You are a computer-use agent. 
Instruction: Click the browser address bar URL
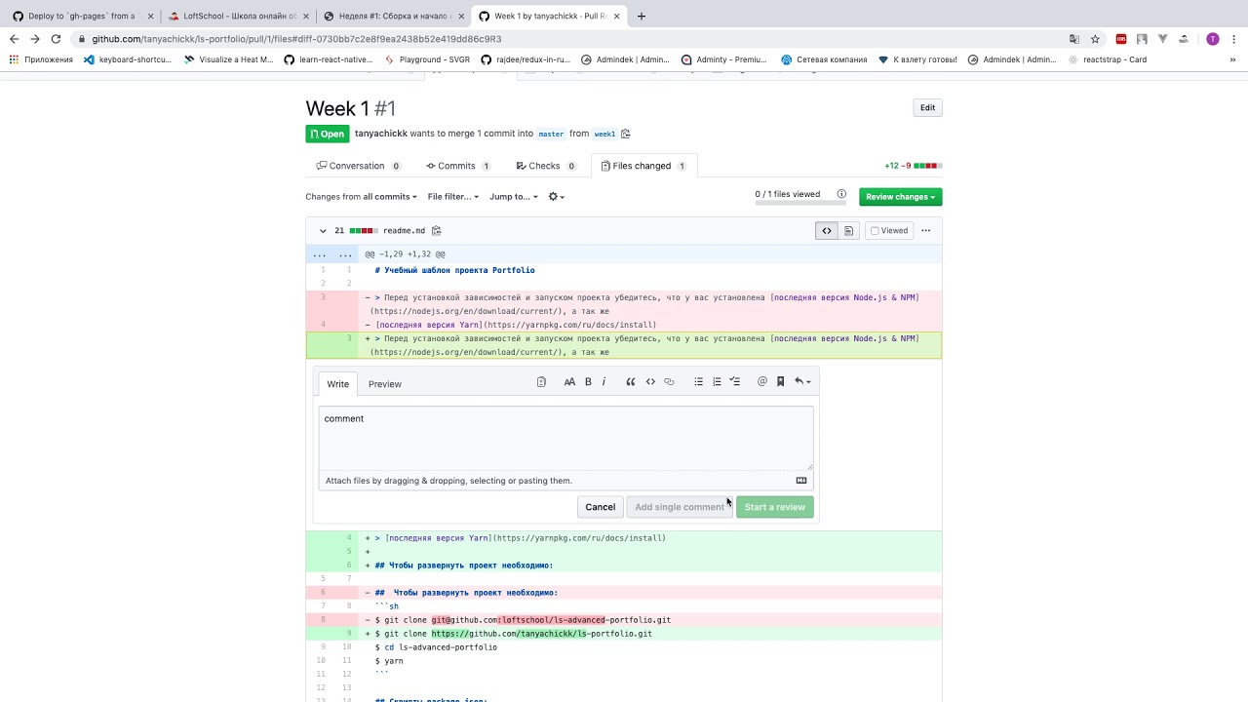(296, 39)
